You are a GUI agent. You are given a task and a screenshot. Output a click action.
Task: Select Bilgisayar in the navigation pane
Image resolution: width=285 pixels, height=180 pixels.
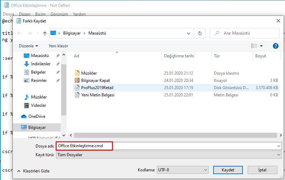coord(37,127)
